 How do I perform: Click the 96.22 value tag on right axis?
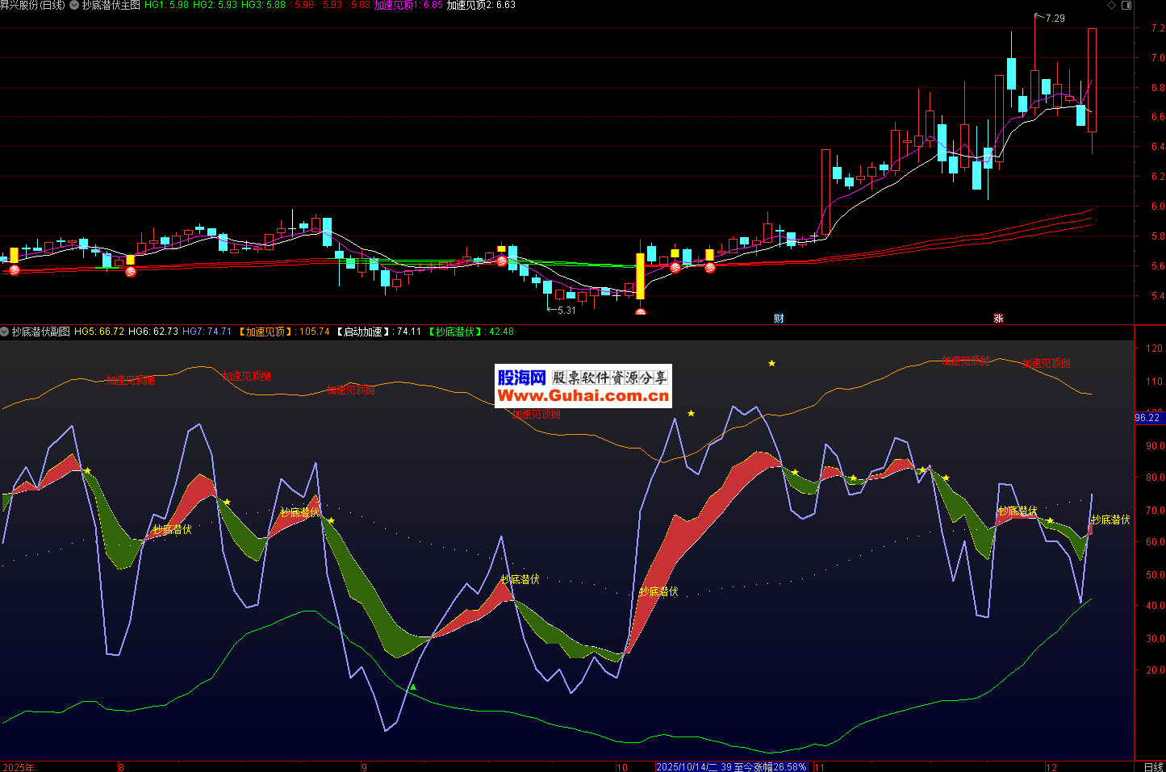click(x=1147, y=418)
